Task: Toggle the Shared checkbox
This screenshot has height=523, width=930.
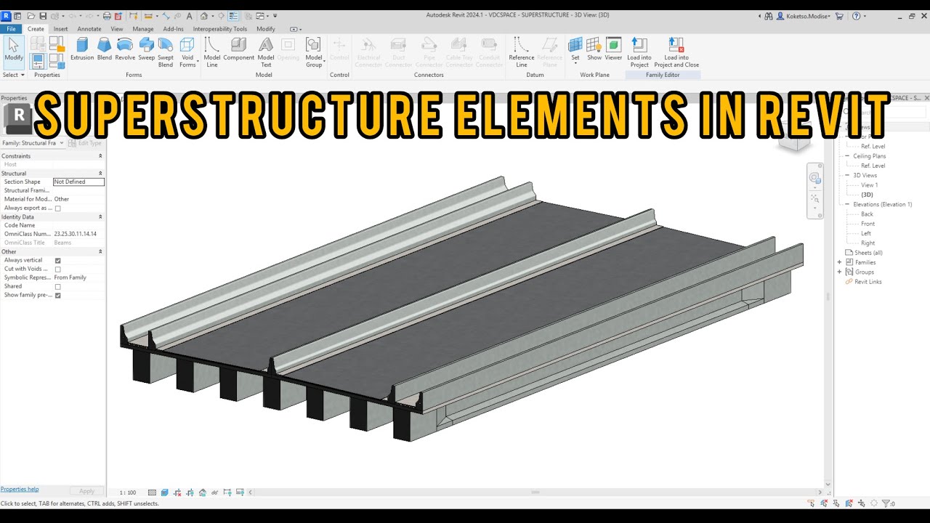Action: (58, 287)
